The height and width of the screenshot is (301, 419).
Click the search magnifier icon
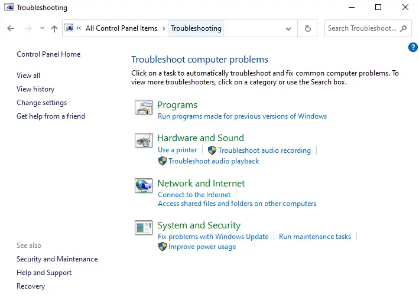click(x=404, y=28)
